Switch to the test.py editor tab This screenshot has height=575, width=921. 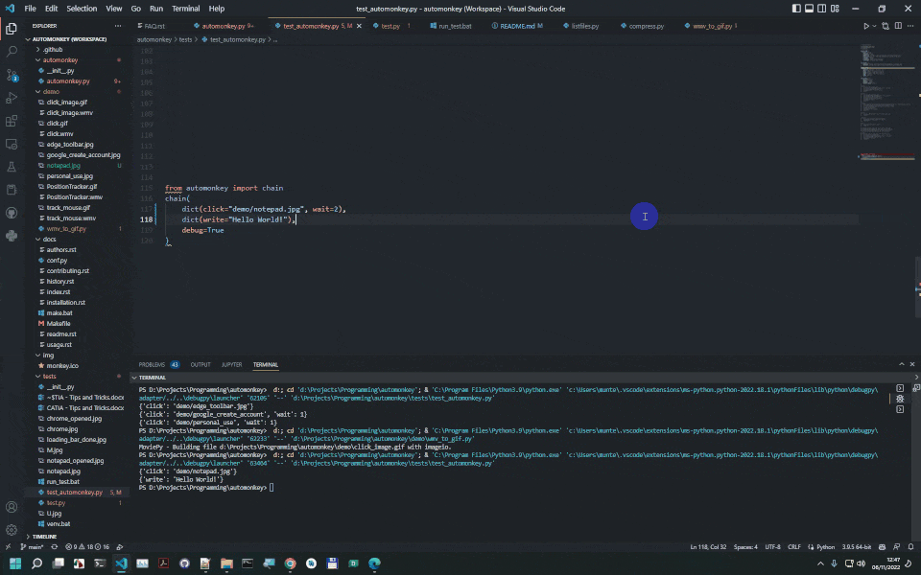point(389,26)
